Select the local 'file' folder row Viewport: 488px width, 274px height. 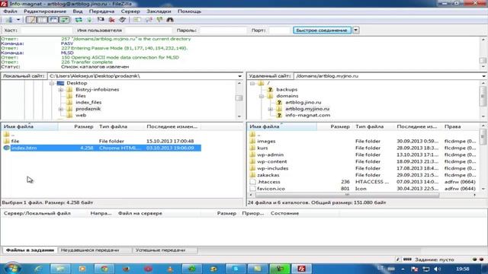click(101, 142)
